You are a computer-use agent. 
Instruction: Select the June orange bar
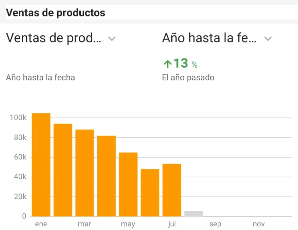pos(150,193)
